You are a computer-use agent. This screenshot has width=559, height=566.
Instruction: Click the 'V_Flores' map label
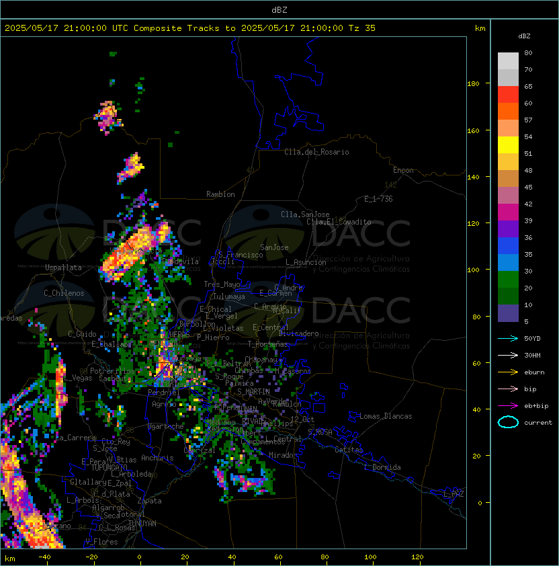coord(101,542)
